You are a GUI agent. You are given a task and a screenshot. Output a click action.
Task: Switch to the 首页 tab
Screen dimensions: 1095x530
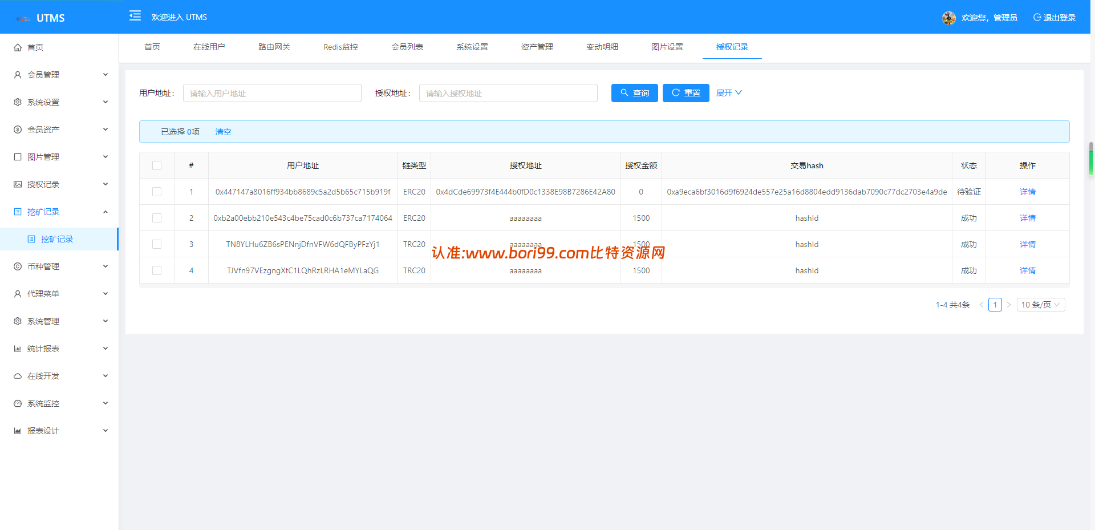click(152, 47)
